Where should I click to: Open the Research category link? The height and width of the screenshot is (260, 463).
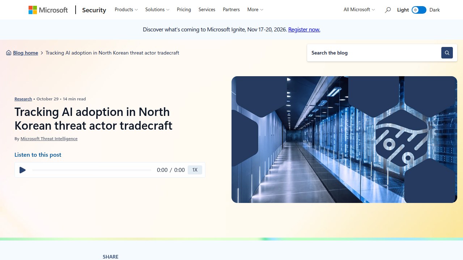[23, 99]
